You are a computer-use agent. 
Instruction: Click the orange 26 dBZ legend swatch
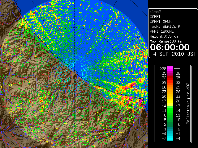170,87
